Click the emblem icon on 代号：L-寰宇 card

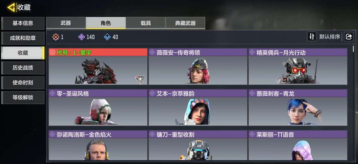point(140,80)
